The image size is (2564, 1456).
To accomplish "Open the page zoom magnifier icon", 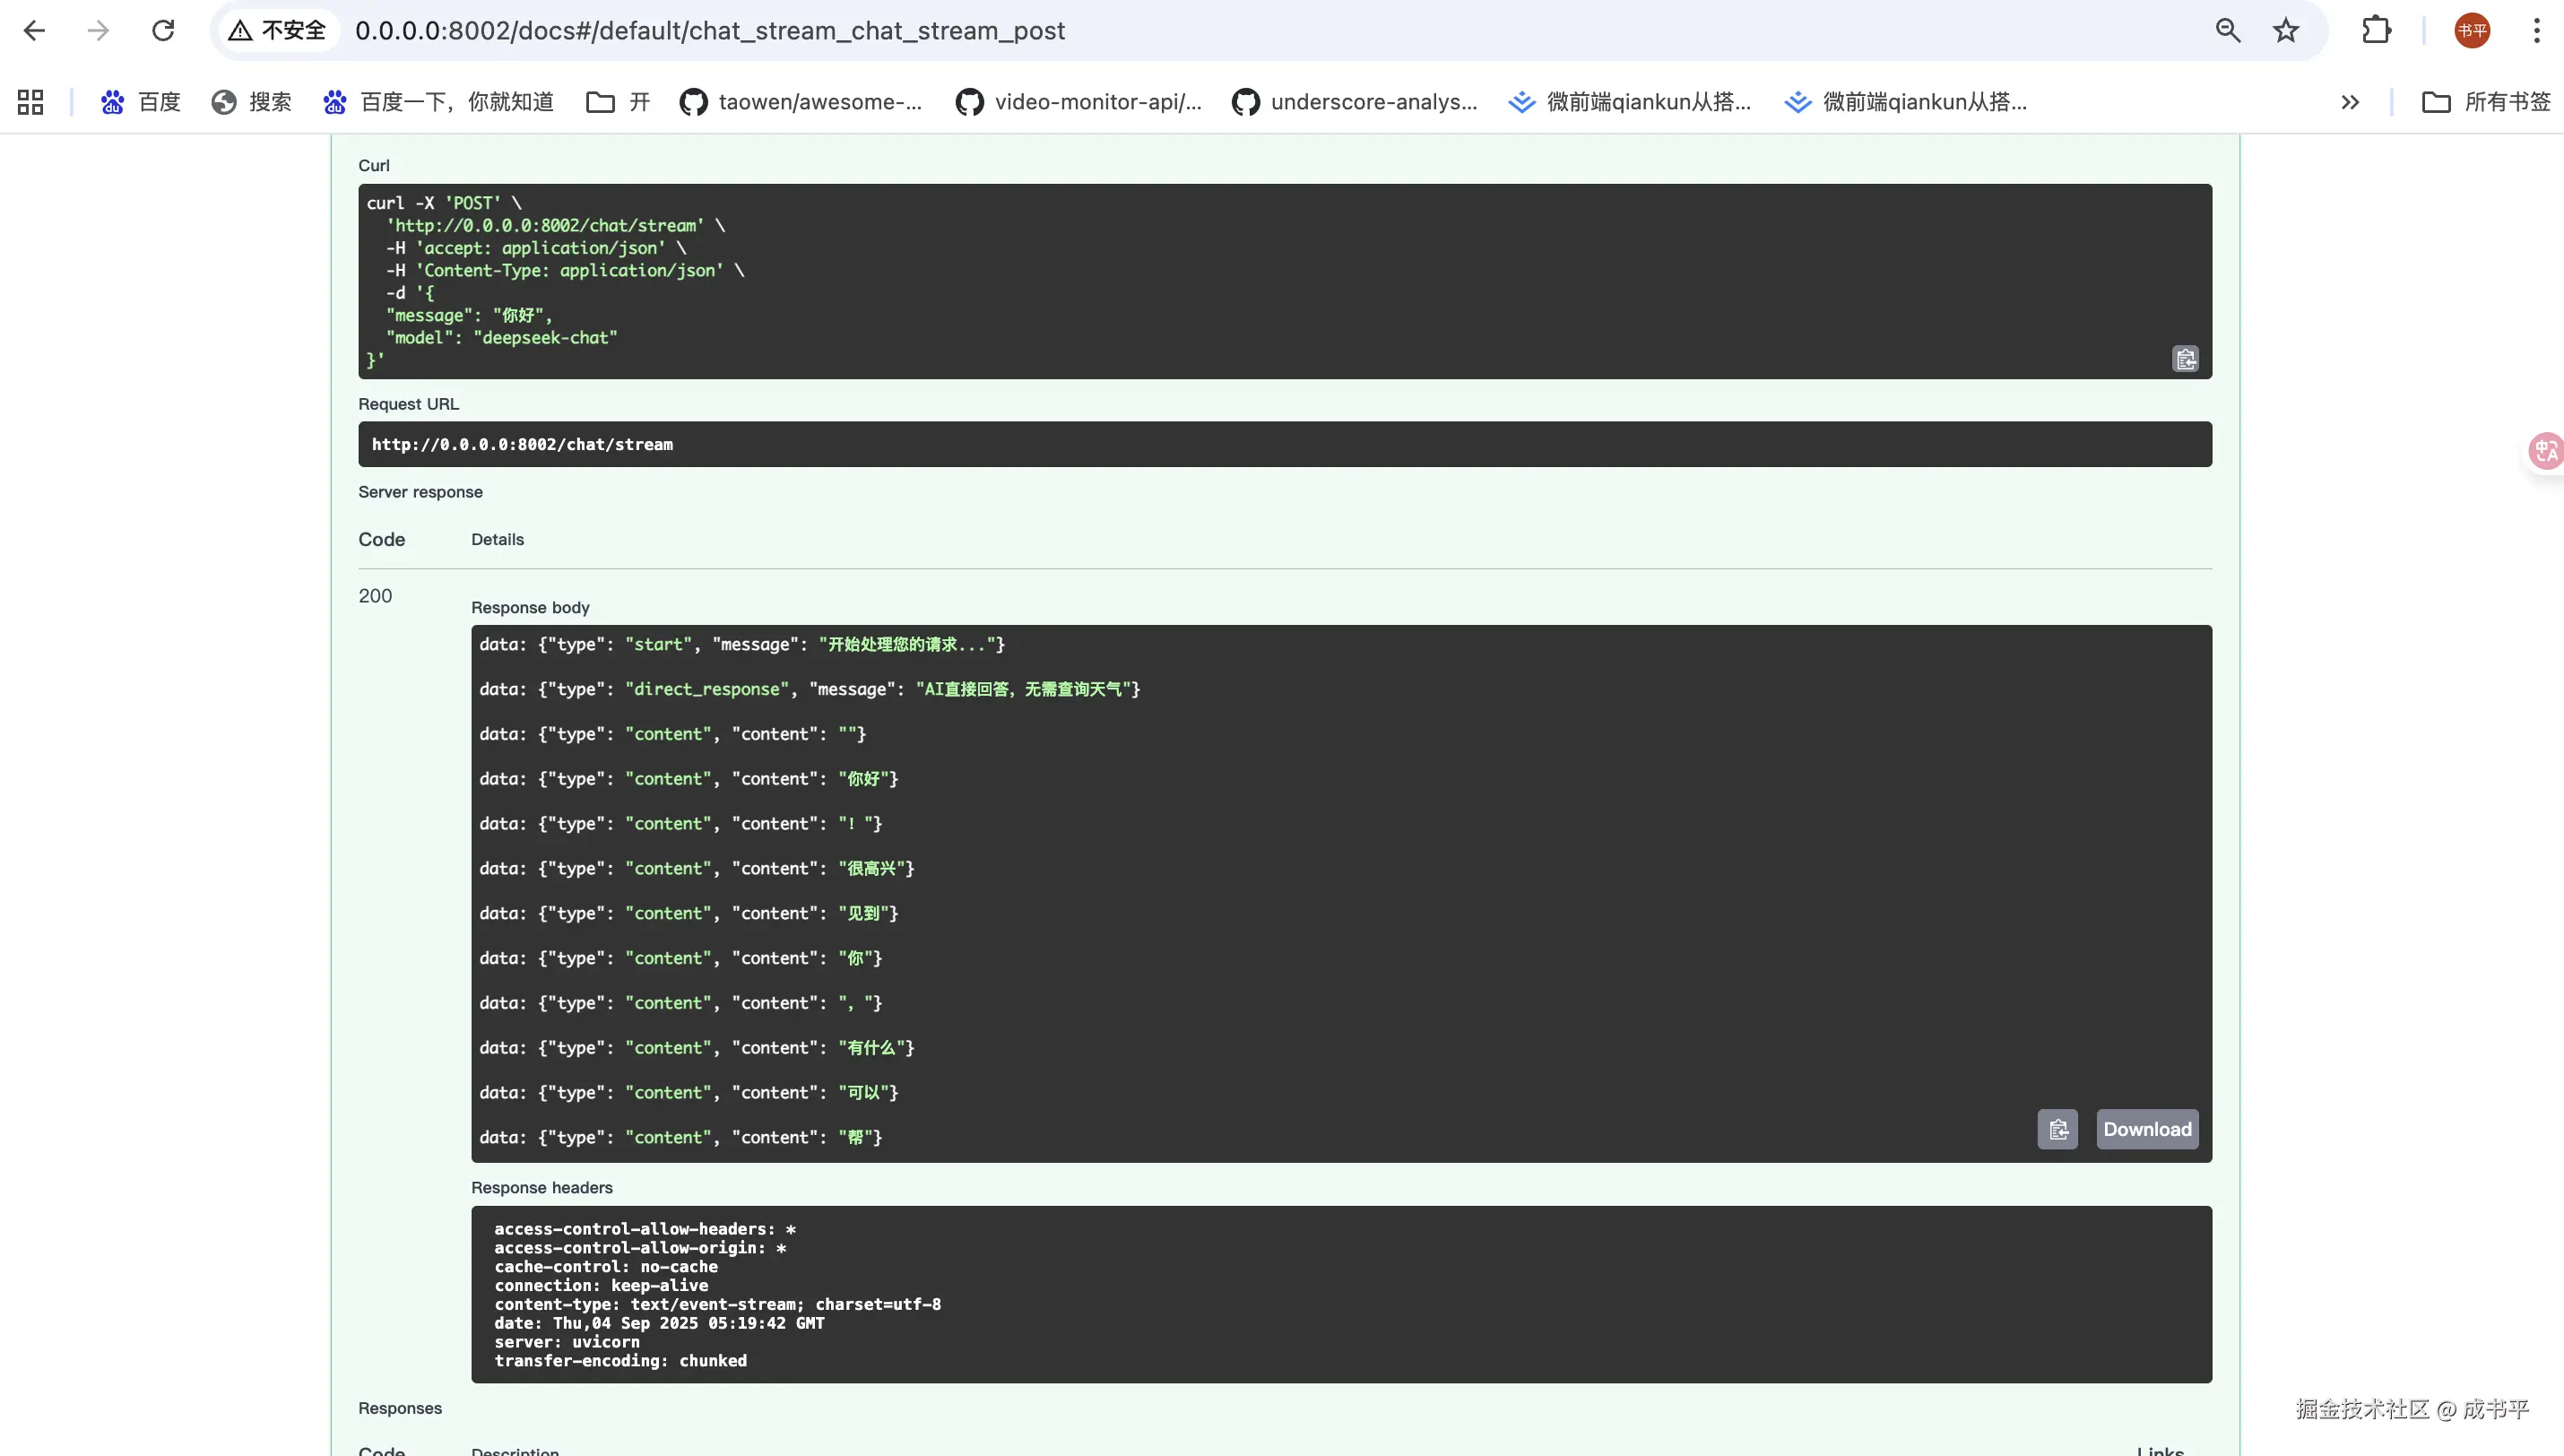I will [x=2227, y=31].
